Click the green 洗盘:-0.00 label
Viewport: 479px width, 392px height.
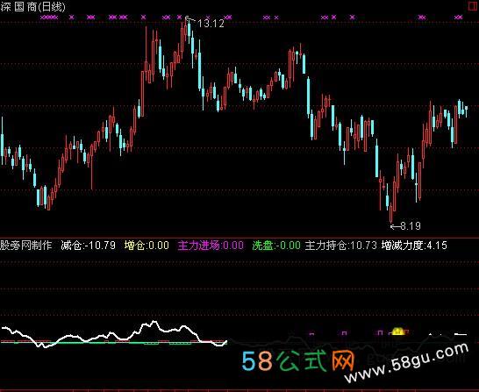coord(276,246)
